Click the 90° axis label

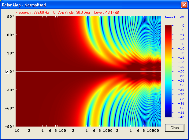click(x=10, y=17)
